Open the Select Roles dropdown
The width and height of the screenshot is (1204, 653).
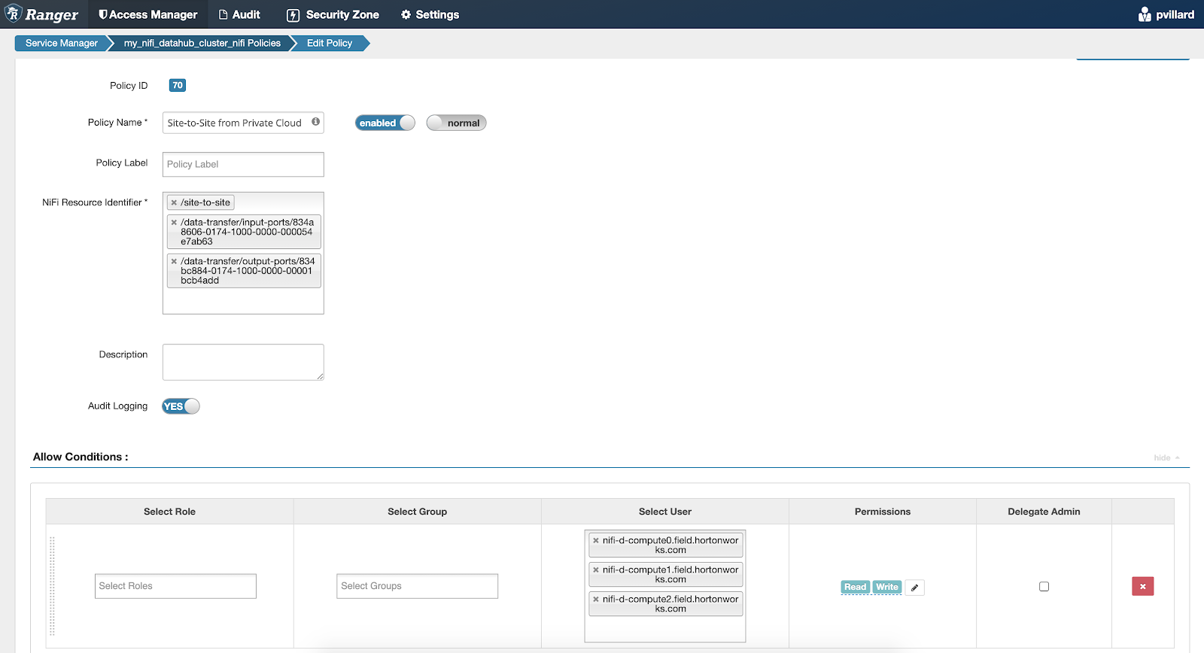pyautogui.click(x=175, y=586)
